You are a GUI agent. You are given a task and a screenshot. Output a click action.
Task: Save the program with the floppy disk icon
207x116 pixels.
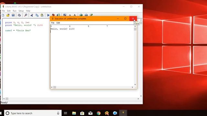[x=13, y=15]
